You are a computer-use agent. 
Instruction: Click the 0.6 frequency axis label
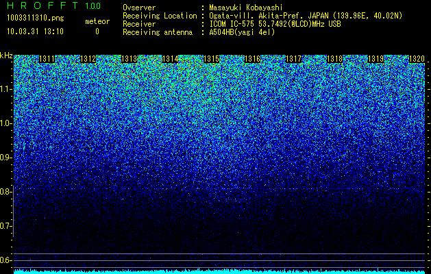click(6, 260)
